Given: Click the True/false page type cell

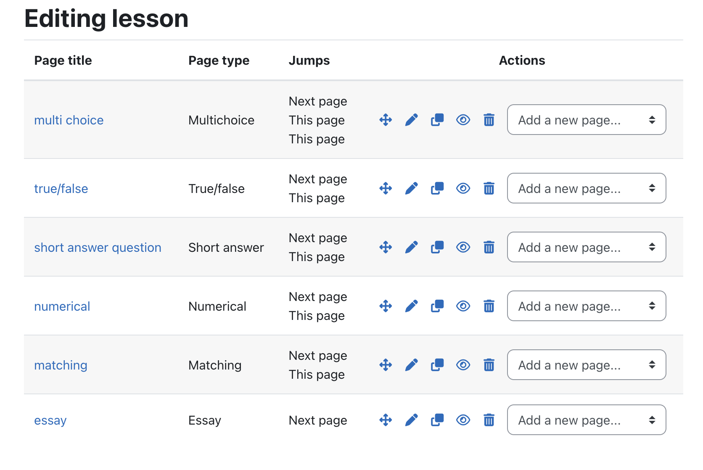Looking at the screenshot, I should [217, 189].
